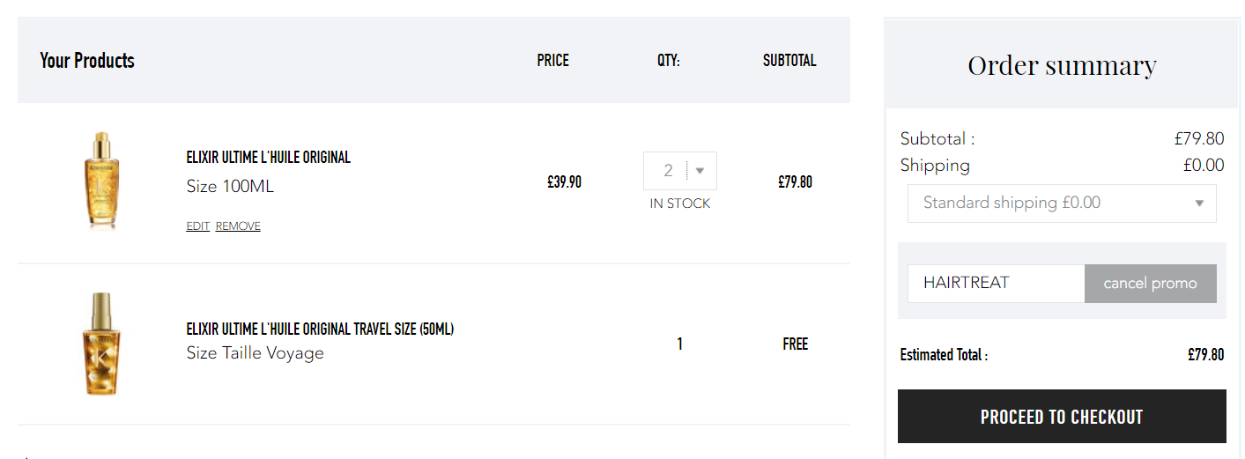1245x459 pixels.
Task: Click the HAIRTREAT promo code field
Action: point(996,284)
